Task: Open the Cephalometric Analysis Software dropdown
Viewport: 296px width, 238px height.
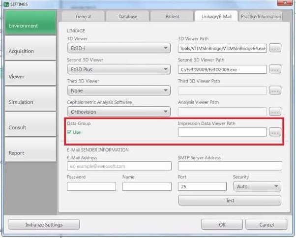Action: (119, 112)
